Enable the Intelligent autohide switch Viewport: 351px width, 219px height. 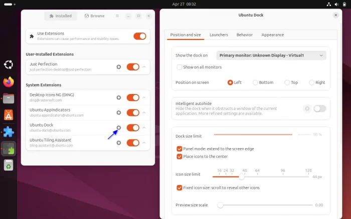pyautogui.click(x=319, y=108)
